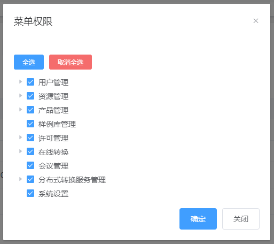The height and width of the screenshot is (244, 274).
Task: Toggle the 系统设置 checkbox
Action: tap(30, 193)
